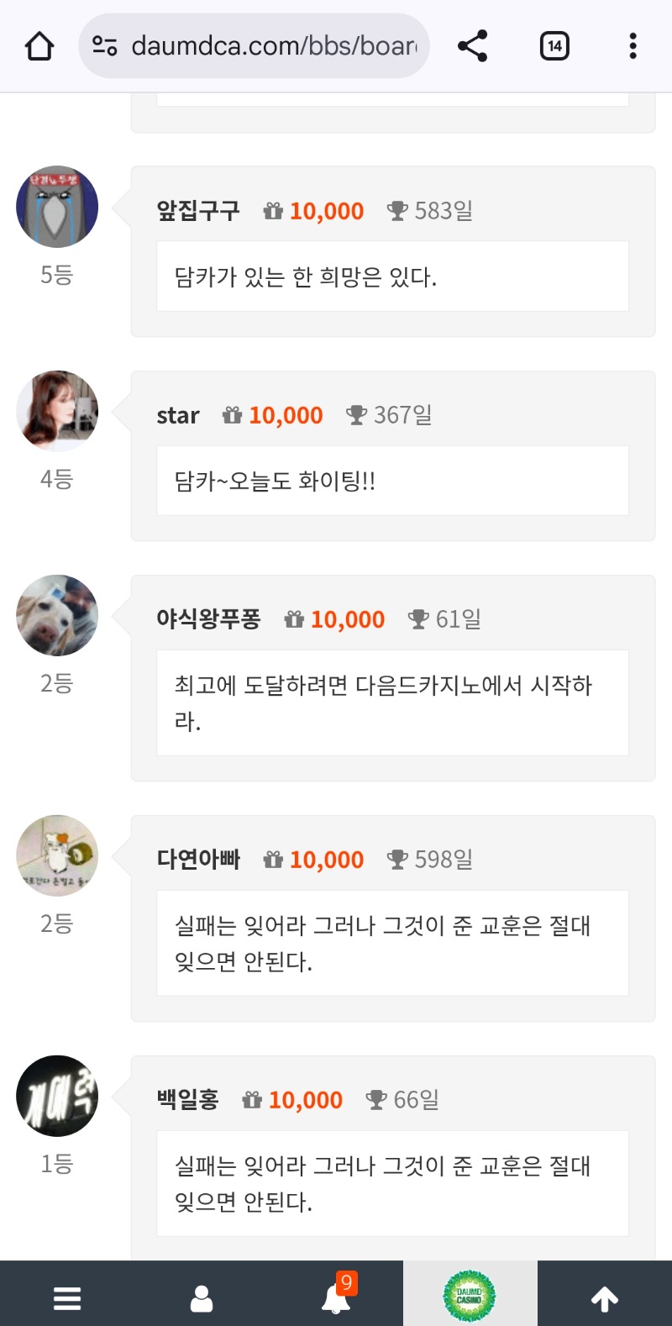672x1326 pixels.
Task: Open the hamburger menu in bottom bar
Action: [67, 1298]
